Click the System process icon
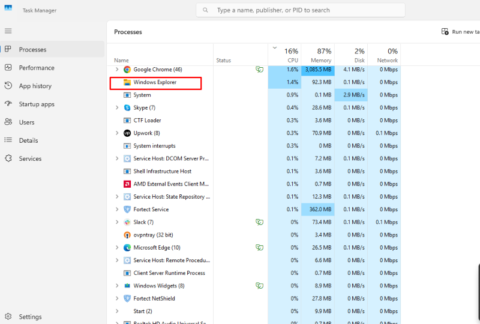 coord(127,95)
